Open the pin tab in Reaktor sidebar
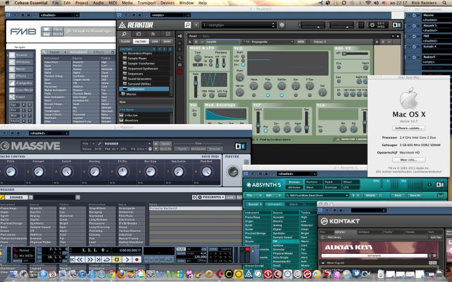Image resolution: width=452 pixels, height=282 pixels. [x=153, y=34]
